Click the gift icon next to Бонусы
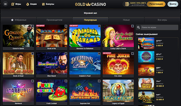 tap(43, 4)
